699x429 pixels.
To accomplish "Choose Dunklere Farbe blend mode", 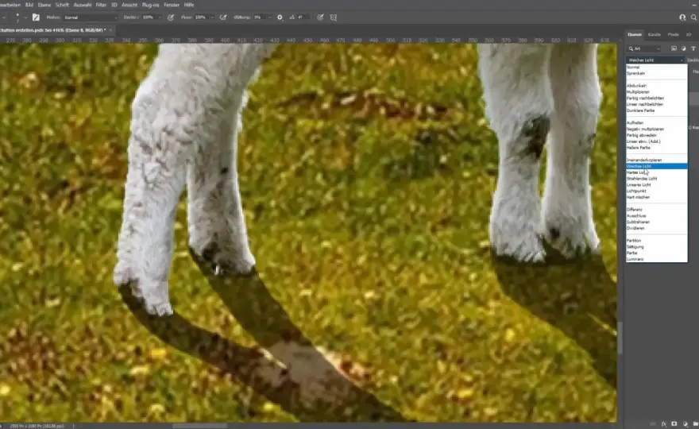I will pyautogui.click(x=656, y=110).
